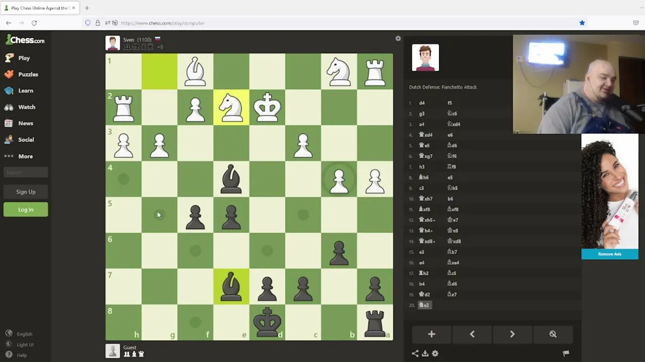Reload the page
The width and height of the screenshot is (645, 362).
pyautogui.click(x=34, y=23)
